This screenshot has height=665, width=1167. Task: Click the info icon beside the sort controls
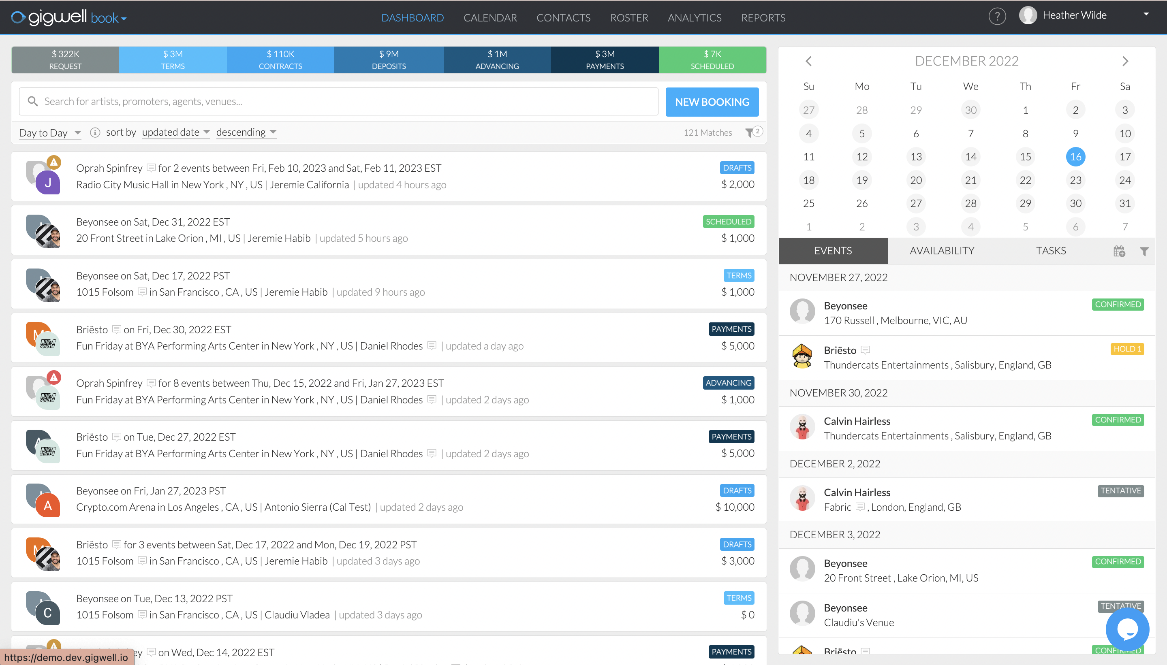coord(95,133)
